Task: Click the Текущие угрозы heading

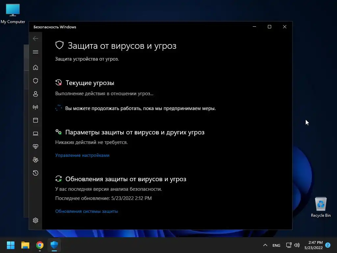Action: tap(90, 83)
